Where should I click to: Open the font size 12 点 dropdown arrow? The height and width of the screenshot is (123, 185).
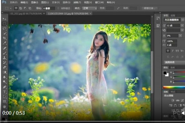pyautogui.click(x=182, y=25)
